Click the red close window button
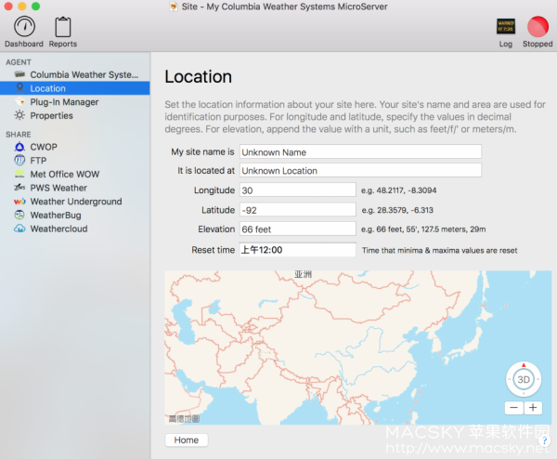 (x=8, y=7)
